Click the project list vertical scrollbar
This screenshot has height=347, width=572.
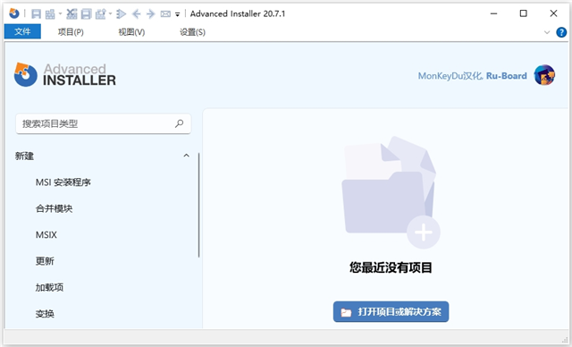(198, 205)
